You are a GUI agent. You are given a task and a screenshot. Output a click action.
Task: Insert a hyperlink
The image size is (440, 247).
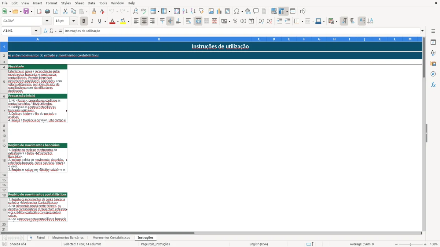[x=248, y=11]
